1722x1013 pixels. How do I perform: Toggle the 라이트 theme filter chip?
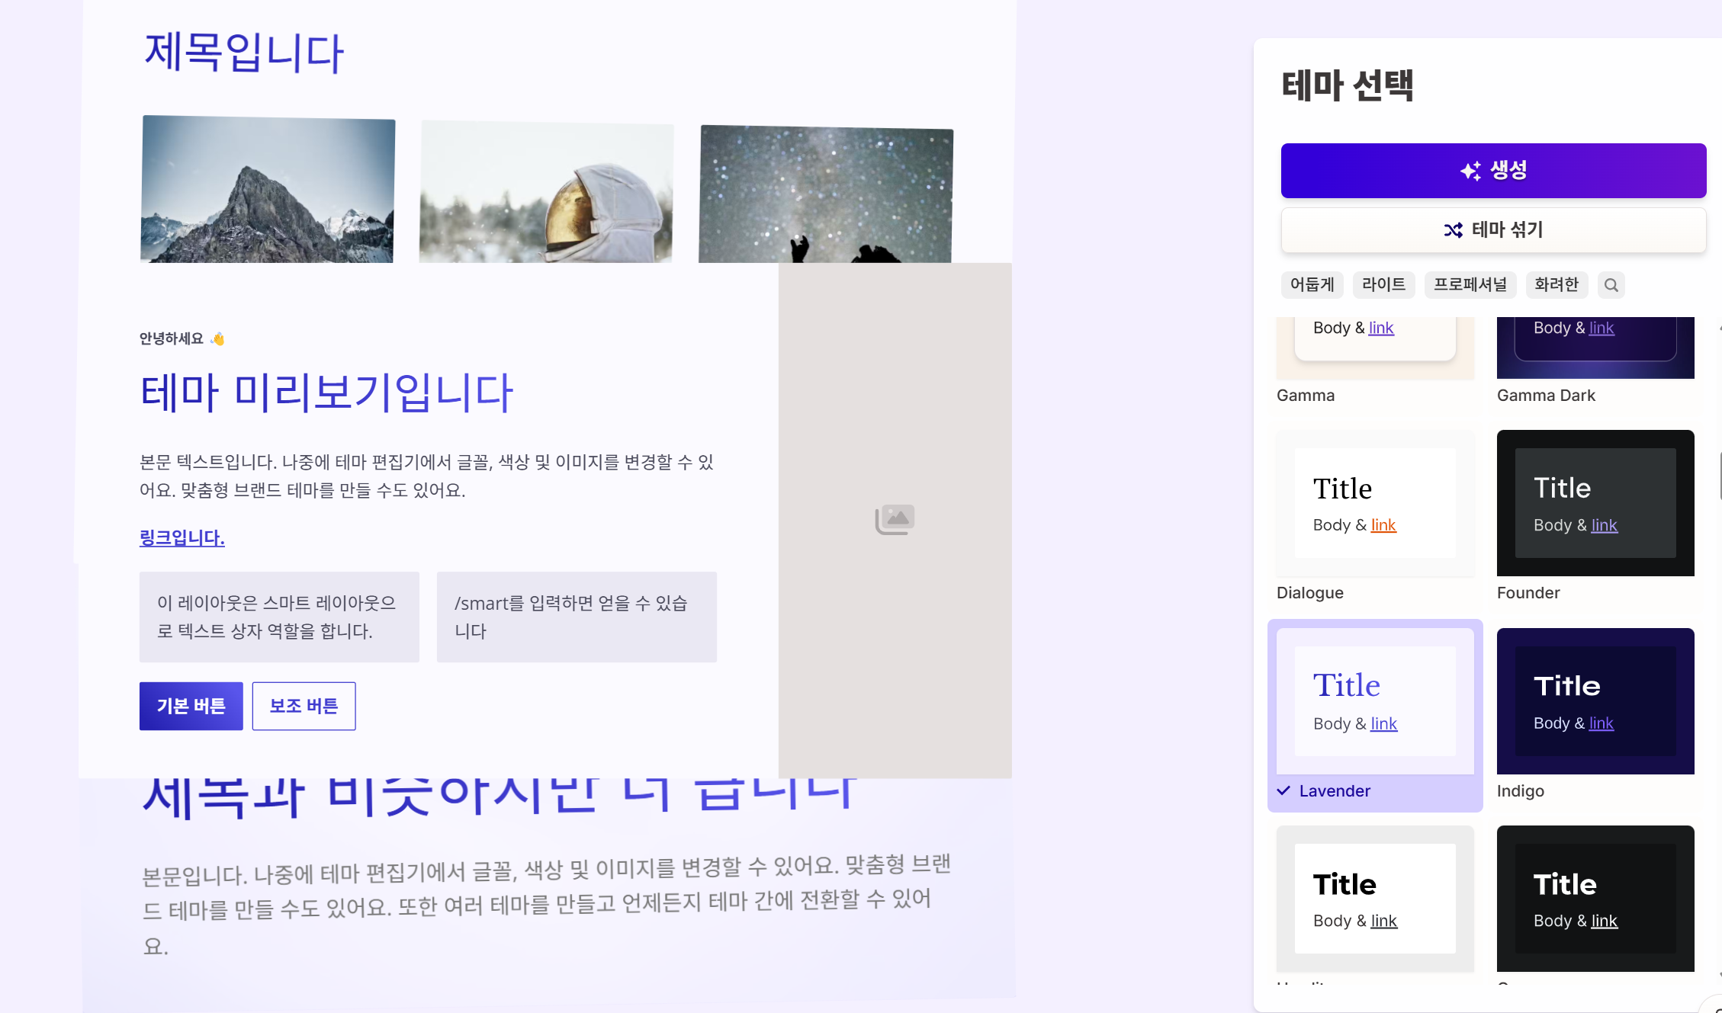(x=1384, y=284)
